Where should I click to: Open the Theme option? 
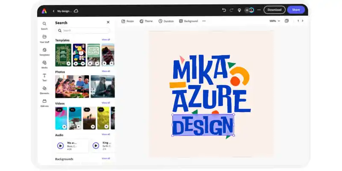coord(146,21)
